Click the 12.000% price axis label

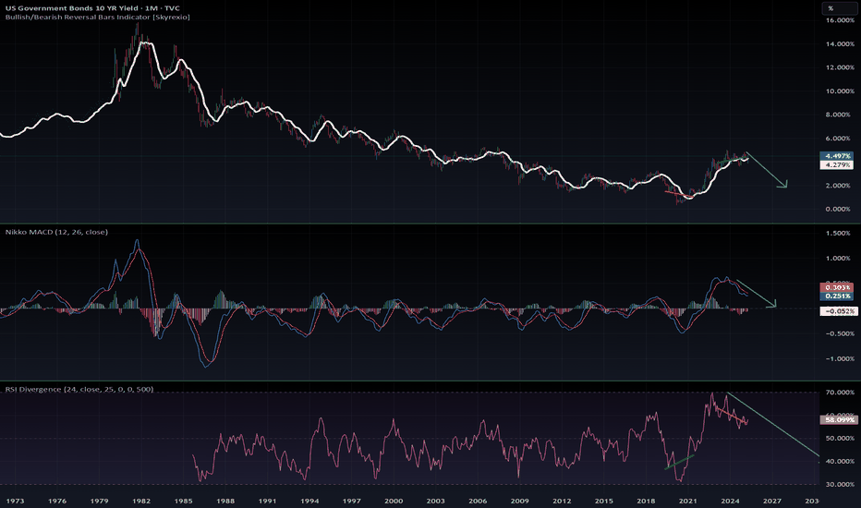pyautogui.click(x=840, y=67)
